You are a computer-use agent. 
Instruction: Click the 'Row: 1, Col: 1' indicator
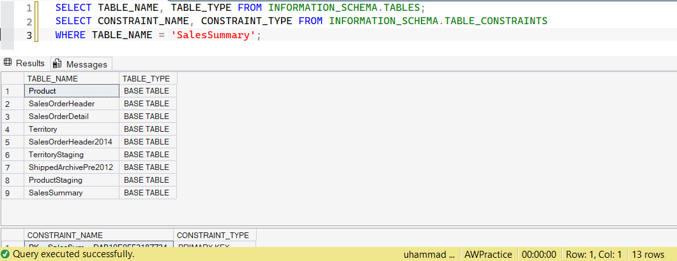(x=594, y=254)
